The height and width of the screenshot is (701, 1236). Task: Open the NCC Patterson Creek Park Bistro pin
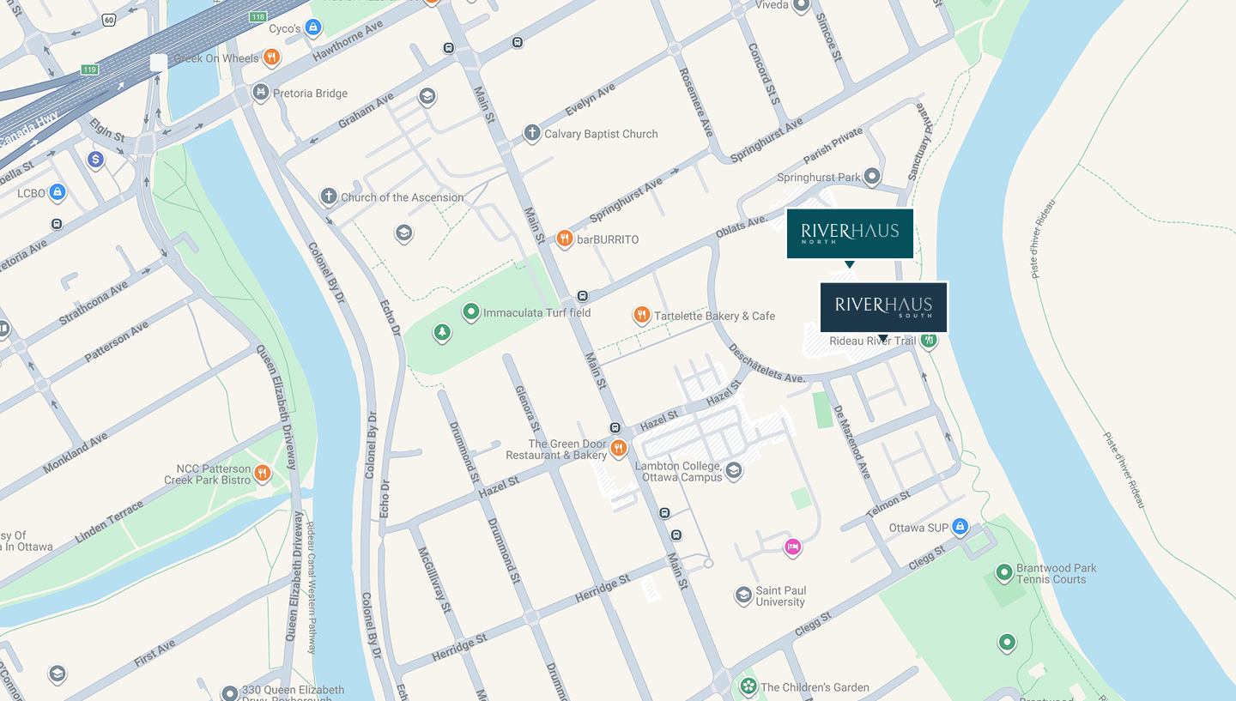point(263,473)
